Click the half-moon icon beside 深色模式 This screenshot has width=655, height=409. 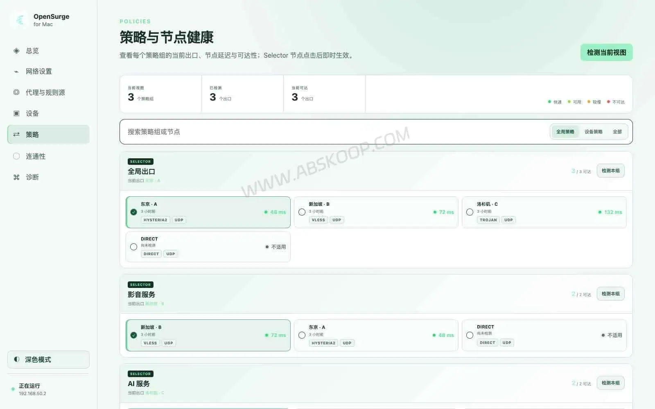17,360
